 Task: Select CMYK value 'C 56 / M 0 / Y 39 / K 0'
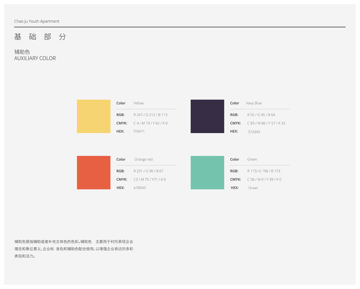(x=264, y=180)
